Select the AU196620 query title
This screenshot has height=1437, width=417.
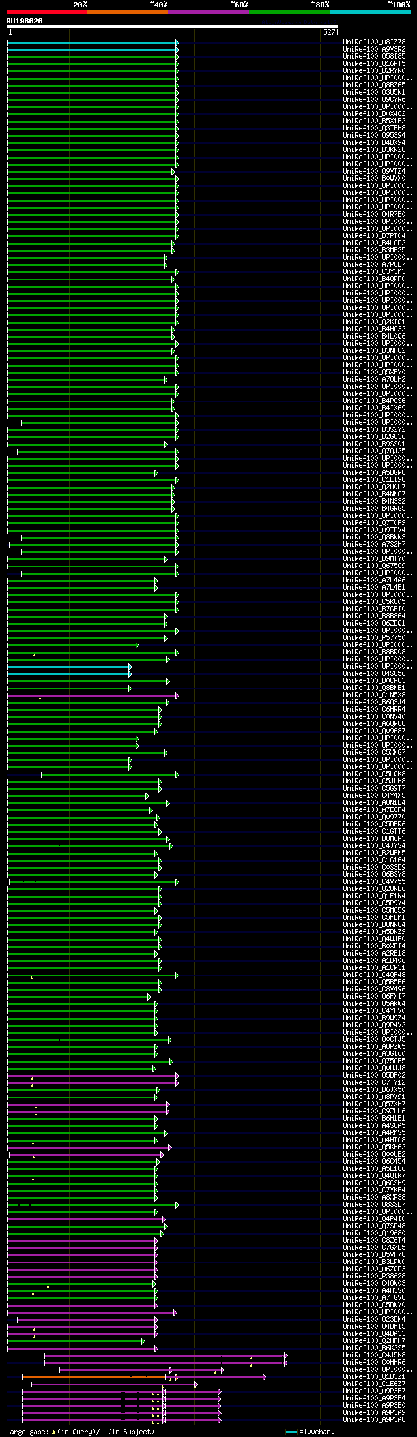click(24, 21)
